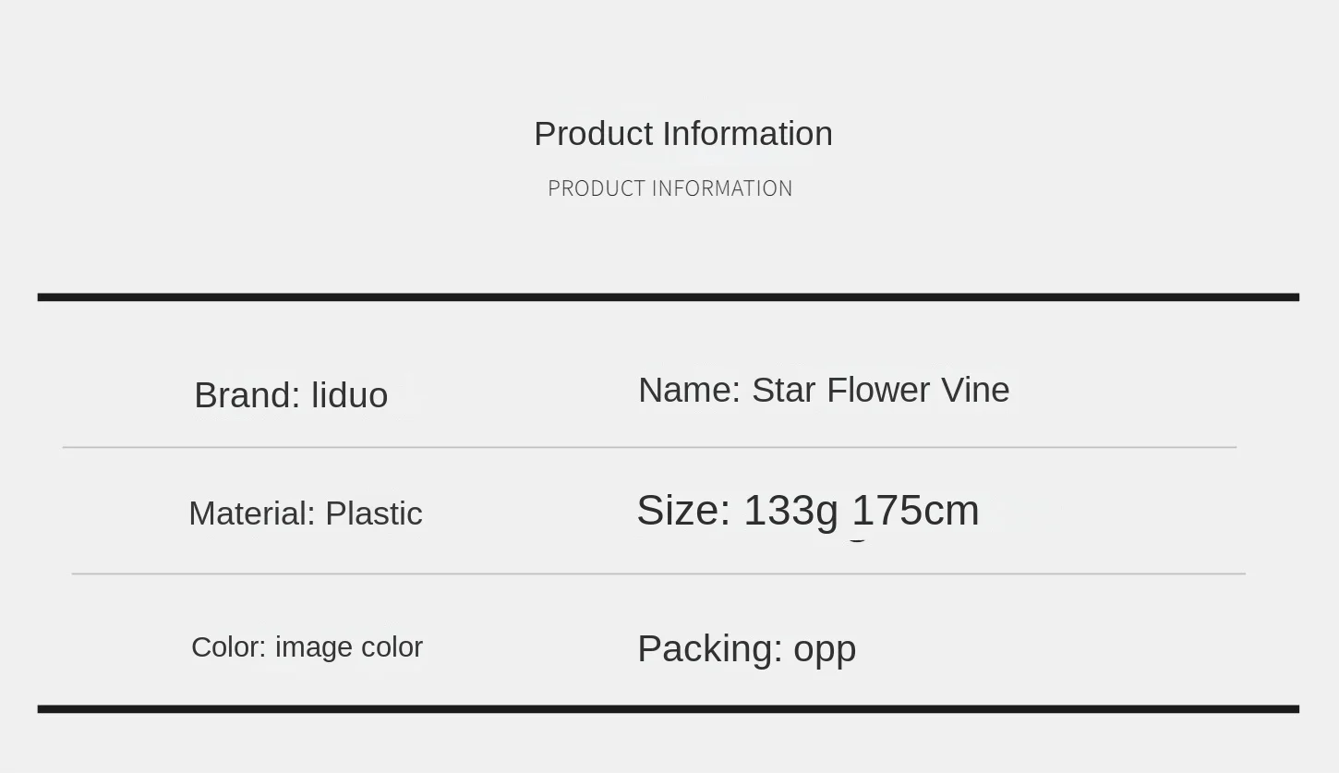This screenshot has width=1339, height=773.
Task: Select the 'Color:' label
Action: [228, 647]
